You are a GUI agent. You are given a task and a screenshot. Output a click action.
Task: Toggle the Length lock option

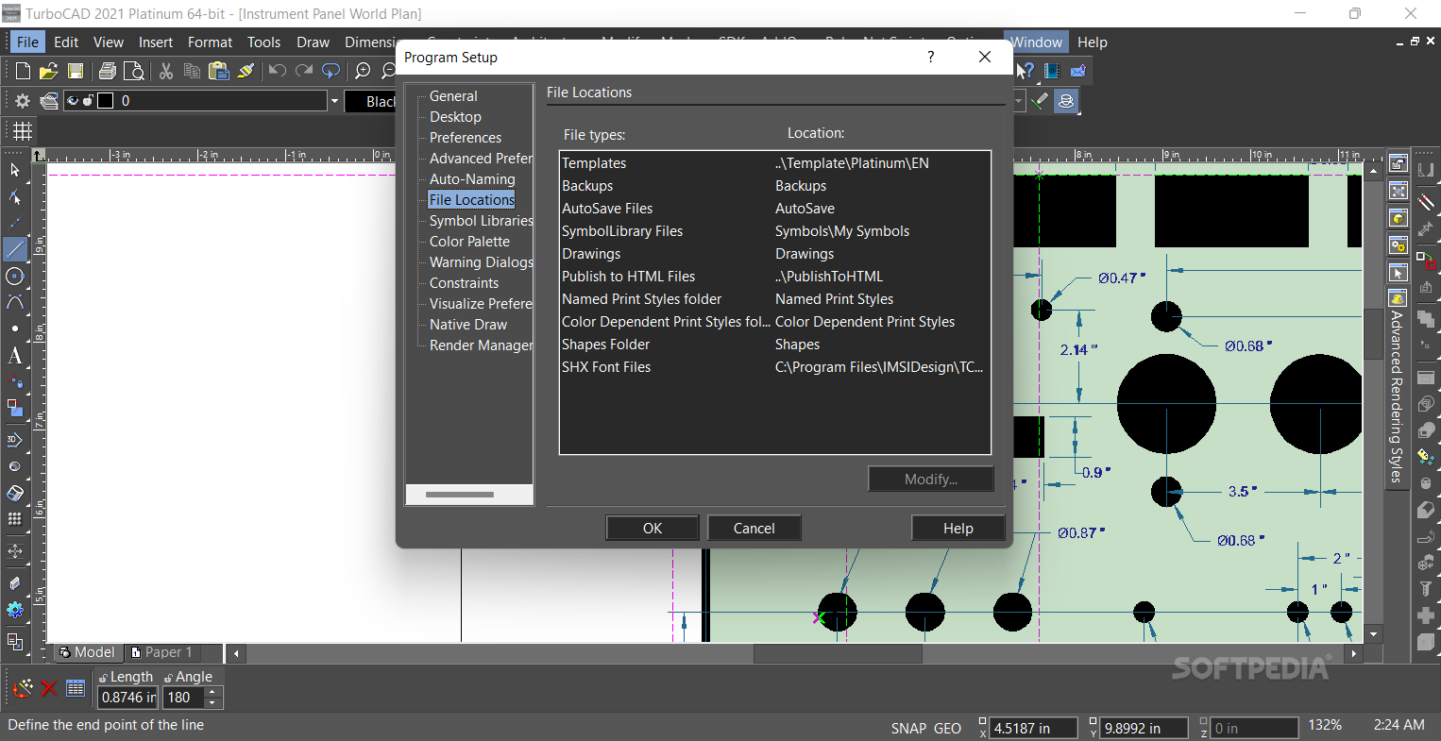tap(104, 678)
